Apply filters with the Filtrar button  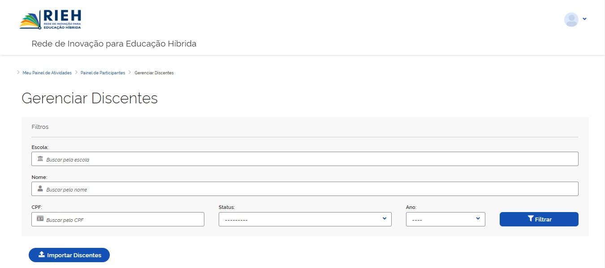pyautogui.click(x=539, y=219)
